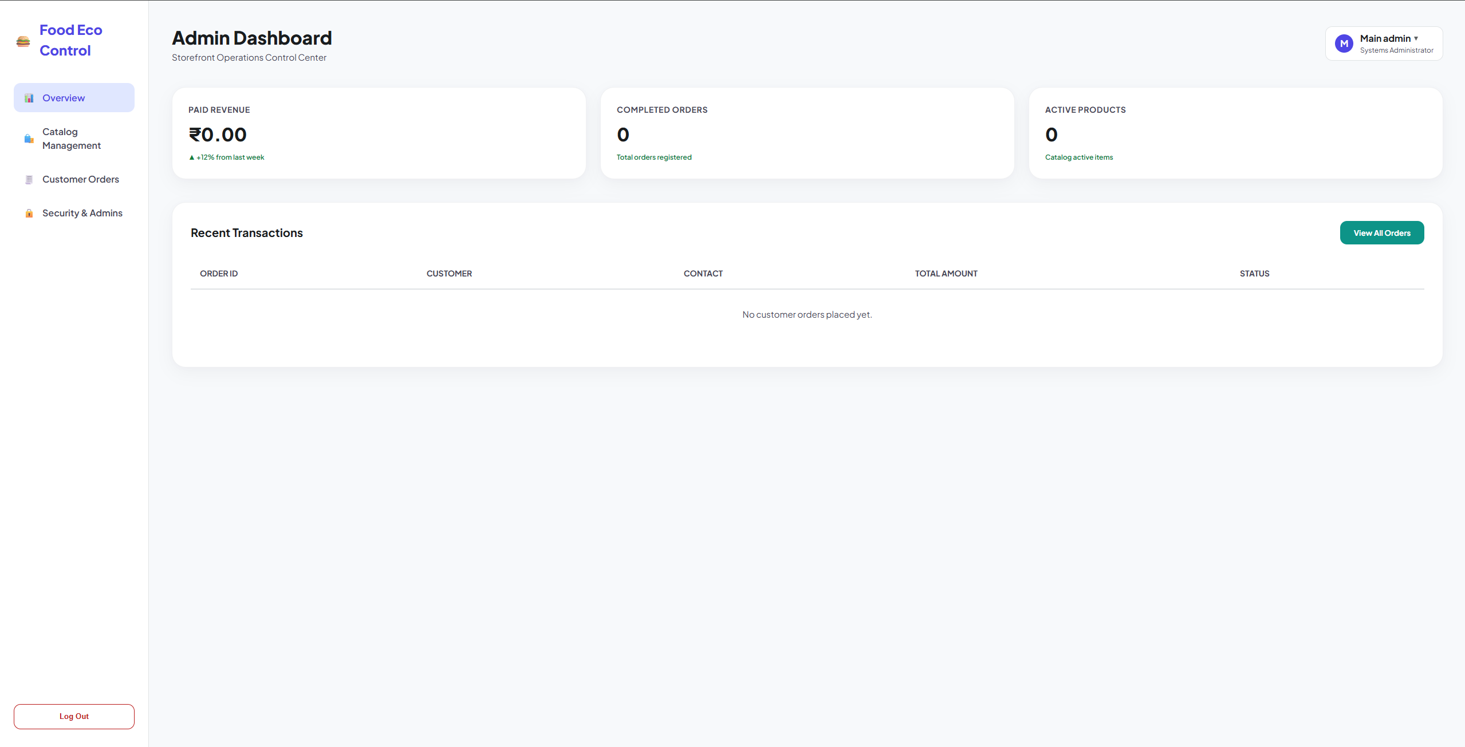1465x747 pixels.
Task: Open Security & Admins section
Action: pyautogui.click(x=74, y=213)
